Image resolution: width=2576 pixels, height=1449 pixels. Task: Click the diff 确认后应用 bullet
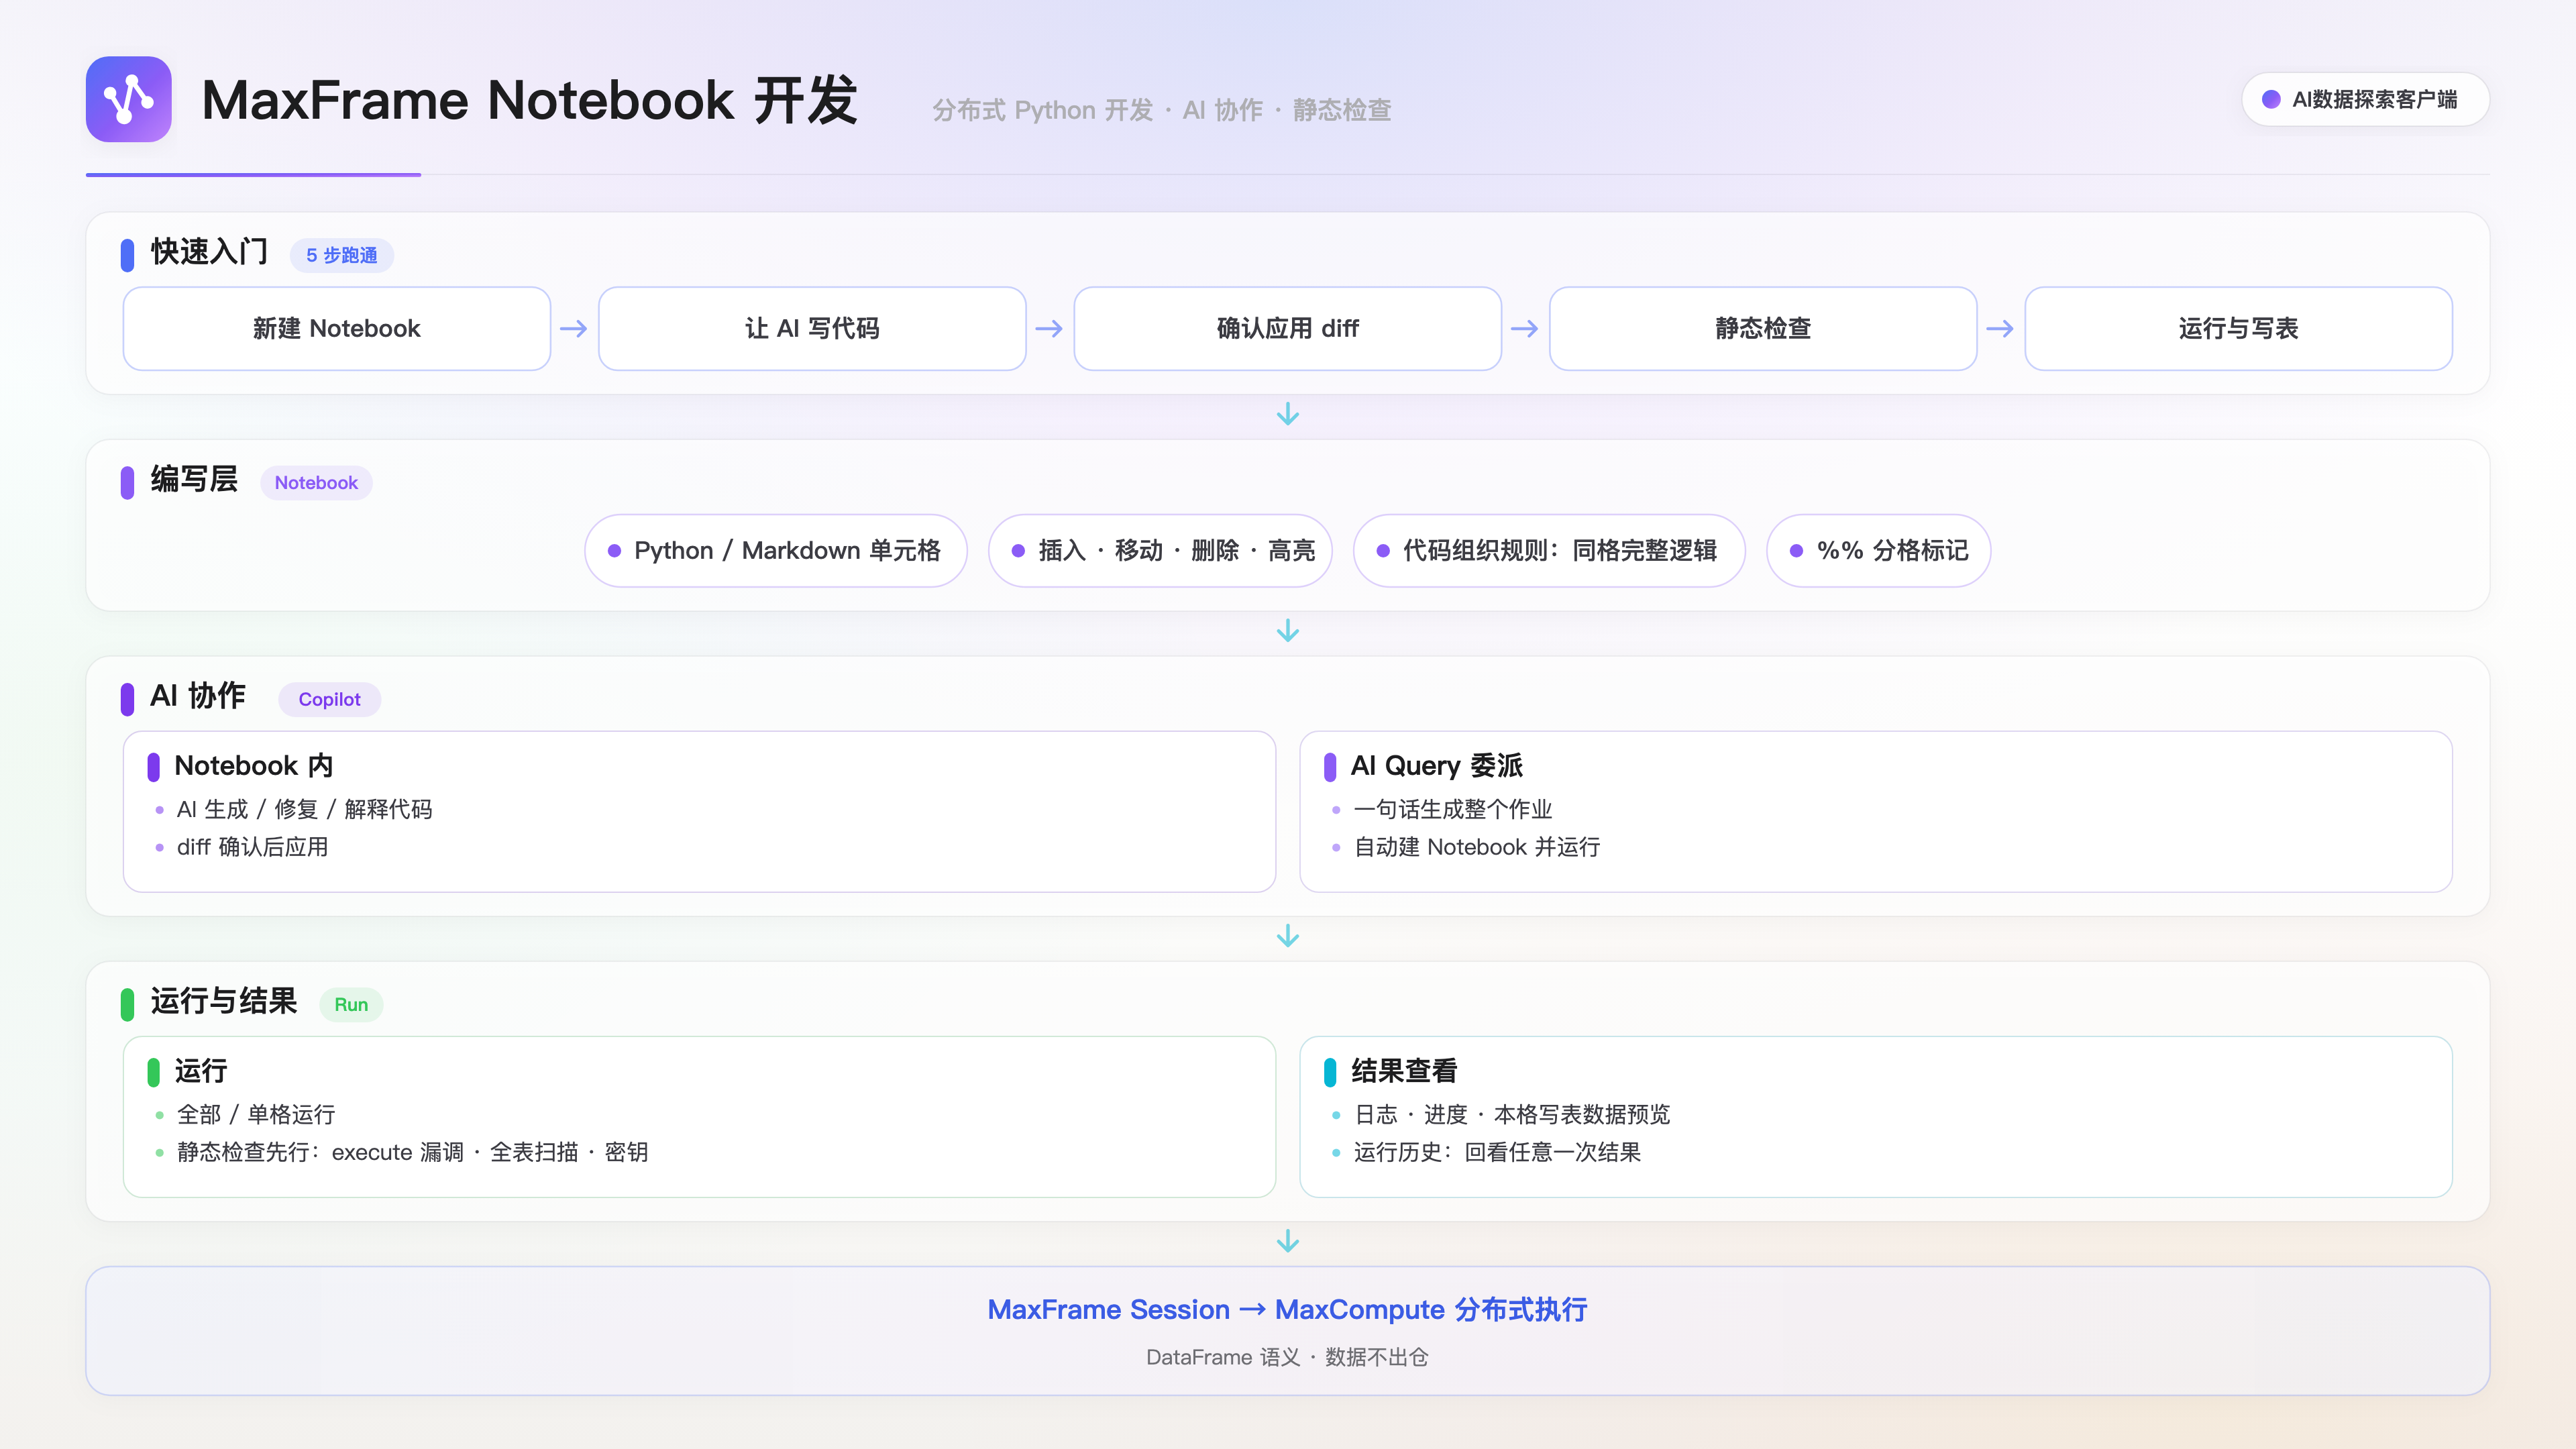(x=252, y=848)
